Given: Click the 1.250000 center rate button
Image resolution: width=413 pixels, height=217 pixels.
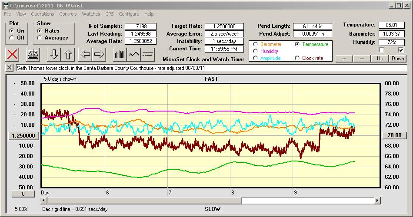Looking at the screenshot, I should point(23,136).
